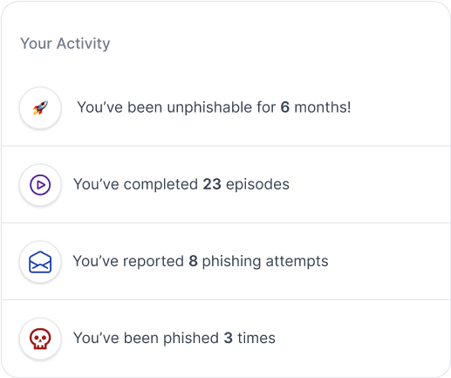Click the bold number 23

coord(212,184)
